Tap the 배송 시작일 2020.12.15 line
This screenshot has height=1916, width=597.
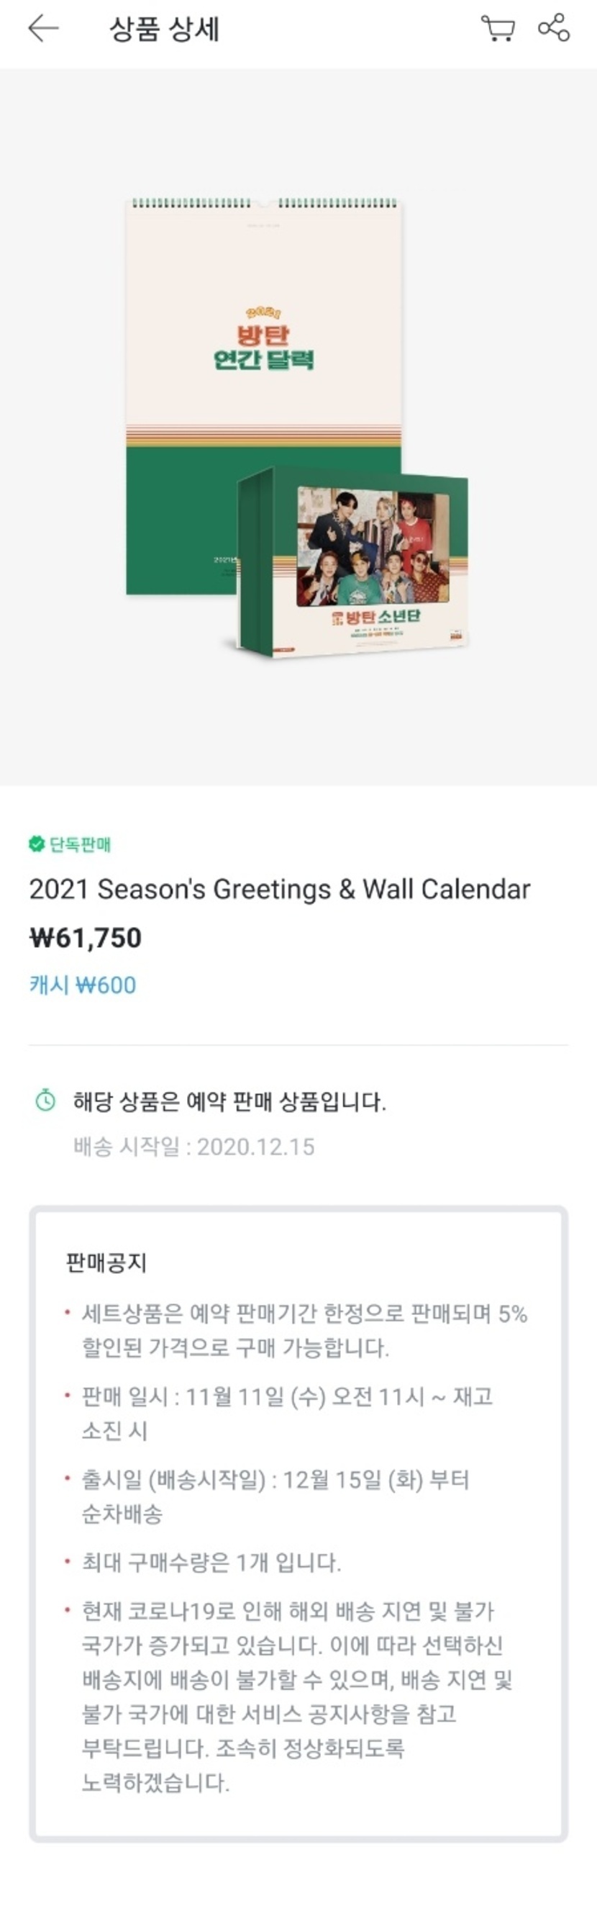click(x=194, y=1146)
